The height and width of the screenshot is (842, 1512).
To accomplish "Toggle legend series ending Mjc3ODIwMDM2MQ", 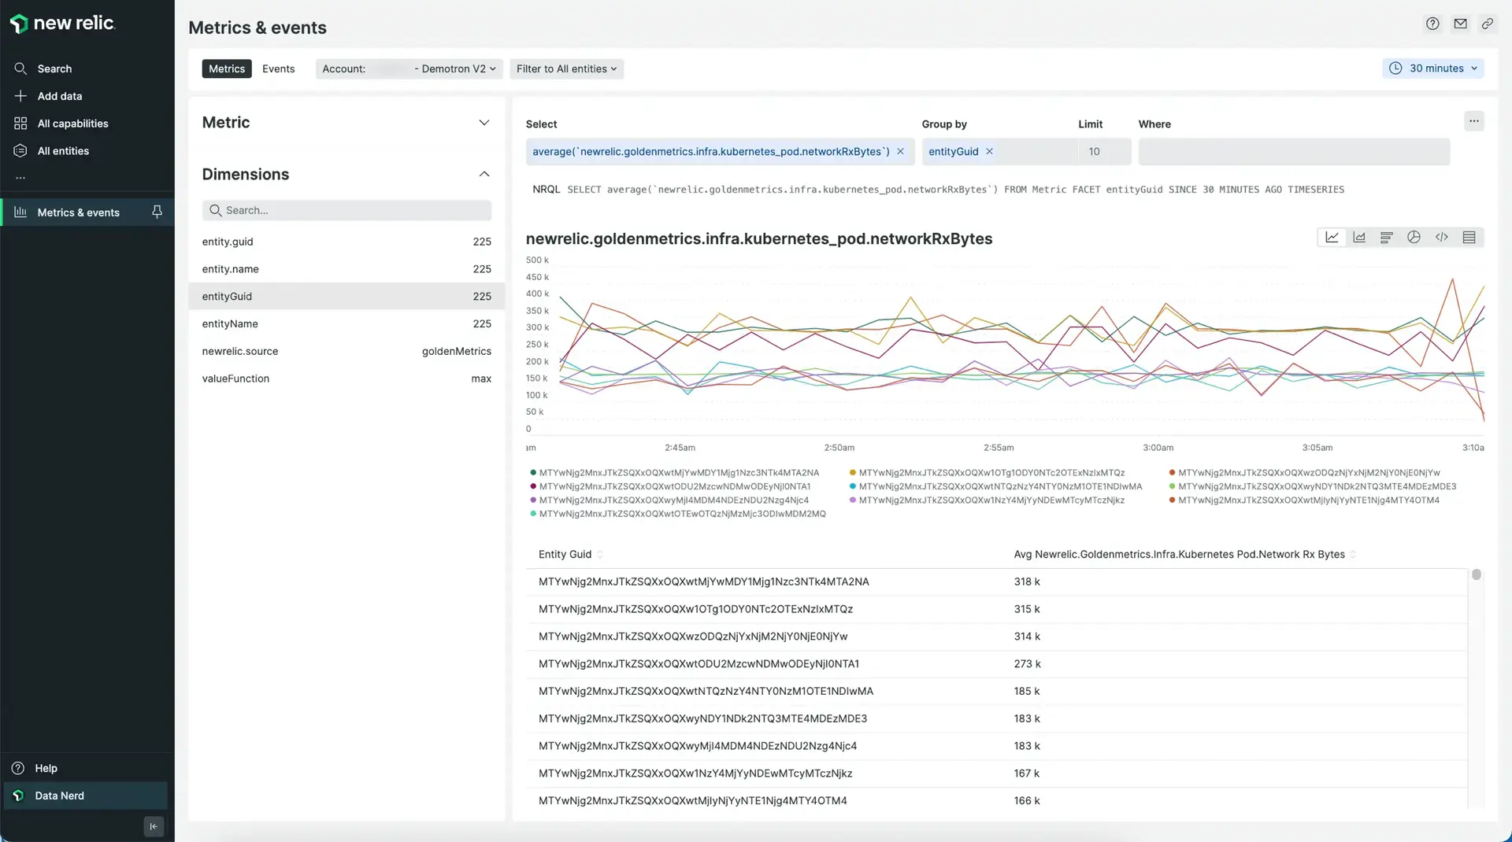I will tap(679, 514).
